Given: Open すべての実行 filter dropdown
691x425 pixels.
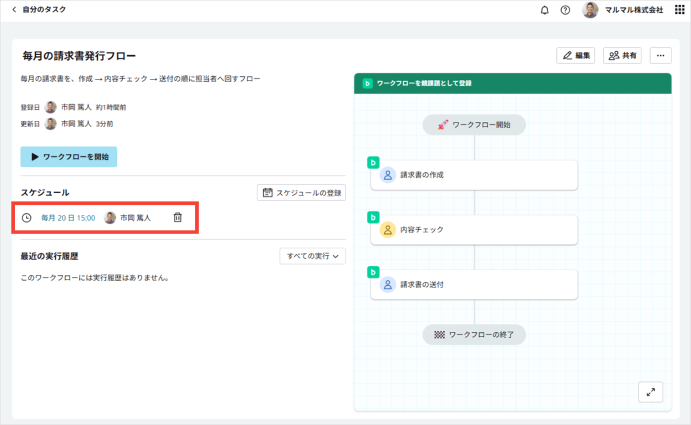Looking at the screenshot, I should (x=313, y=256).
